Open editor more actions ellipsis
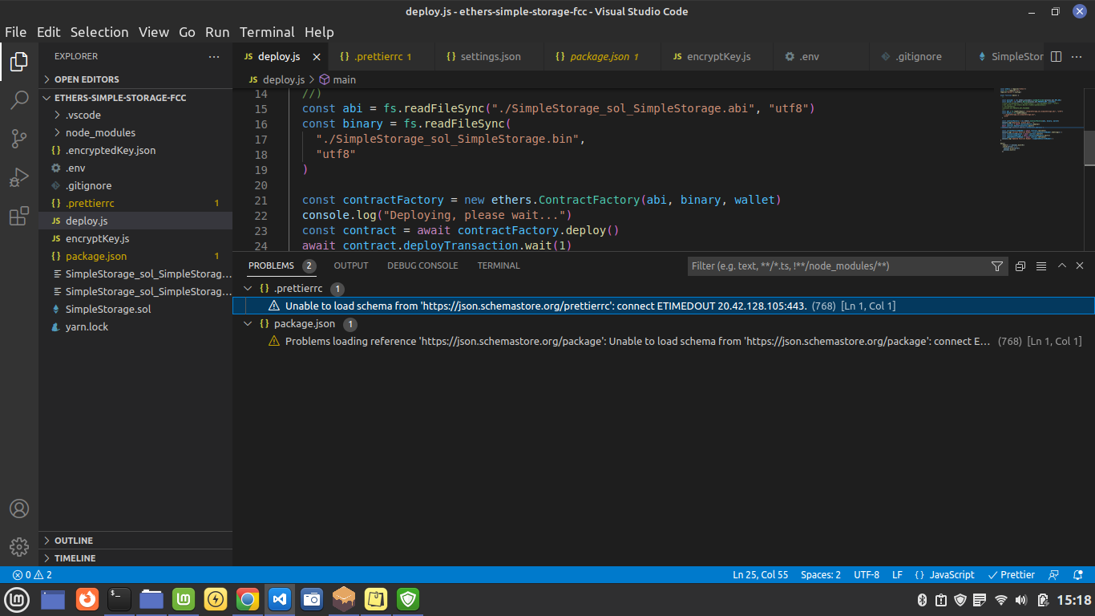1095x616 pixels. pos(1077,57)
